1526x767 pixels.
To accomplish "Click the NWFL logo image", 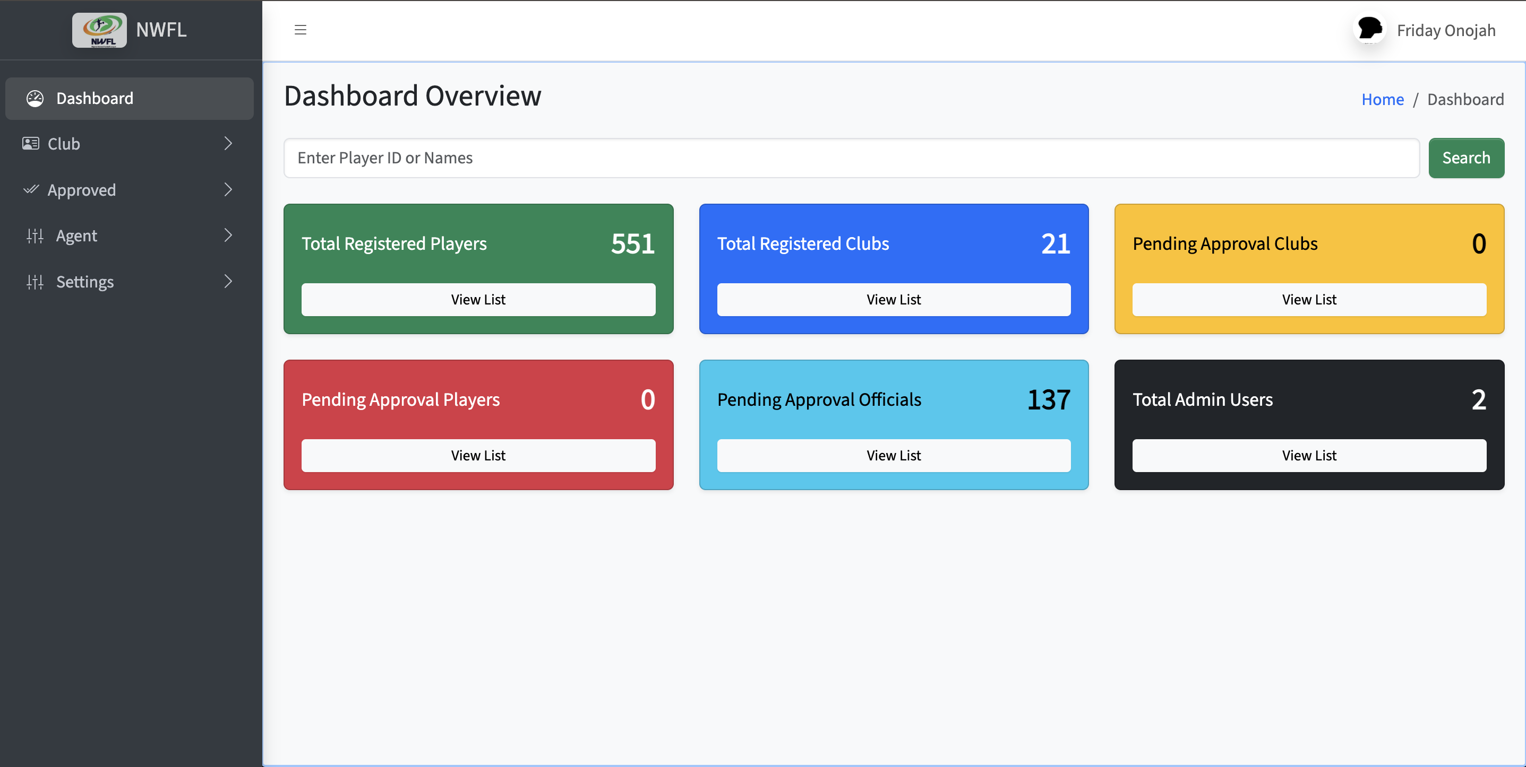I will click(99, 30).
